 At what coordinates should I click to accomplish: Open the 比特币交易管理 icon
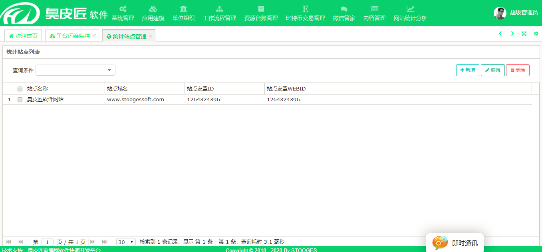[305, 9]
